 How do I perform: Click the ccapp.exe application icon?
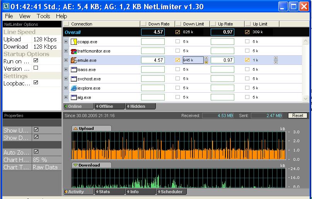tap(74, 42)
